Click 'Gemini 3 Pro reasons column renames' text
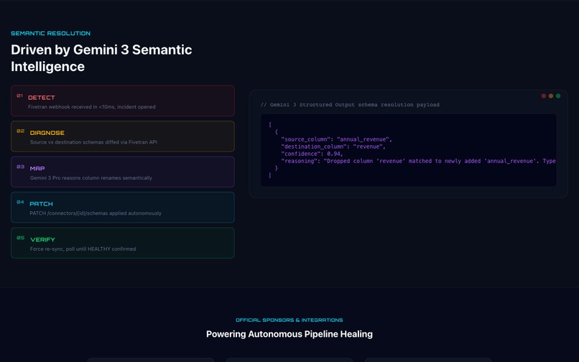This screenshot has height=362, width=579. tap(91, 177)
